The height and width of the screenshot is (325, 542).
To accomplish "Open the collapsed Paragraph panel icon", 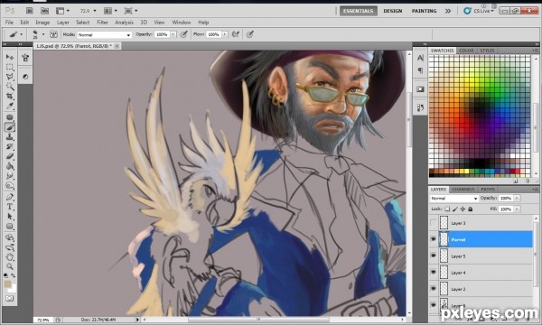I will tap(420, 70).
